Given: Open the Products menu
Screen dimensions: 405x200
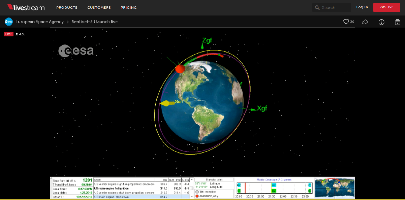Looking at the screenshot, I should [67, 7].
